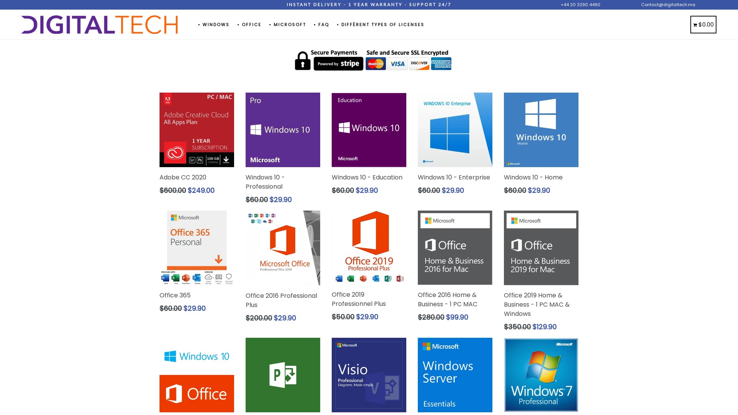Toggle the Mastercard payment option
738x415 pixels.
pos(376,63)
